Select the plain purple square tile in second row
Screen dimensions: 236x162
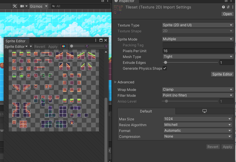coord(21,61)
